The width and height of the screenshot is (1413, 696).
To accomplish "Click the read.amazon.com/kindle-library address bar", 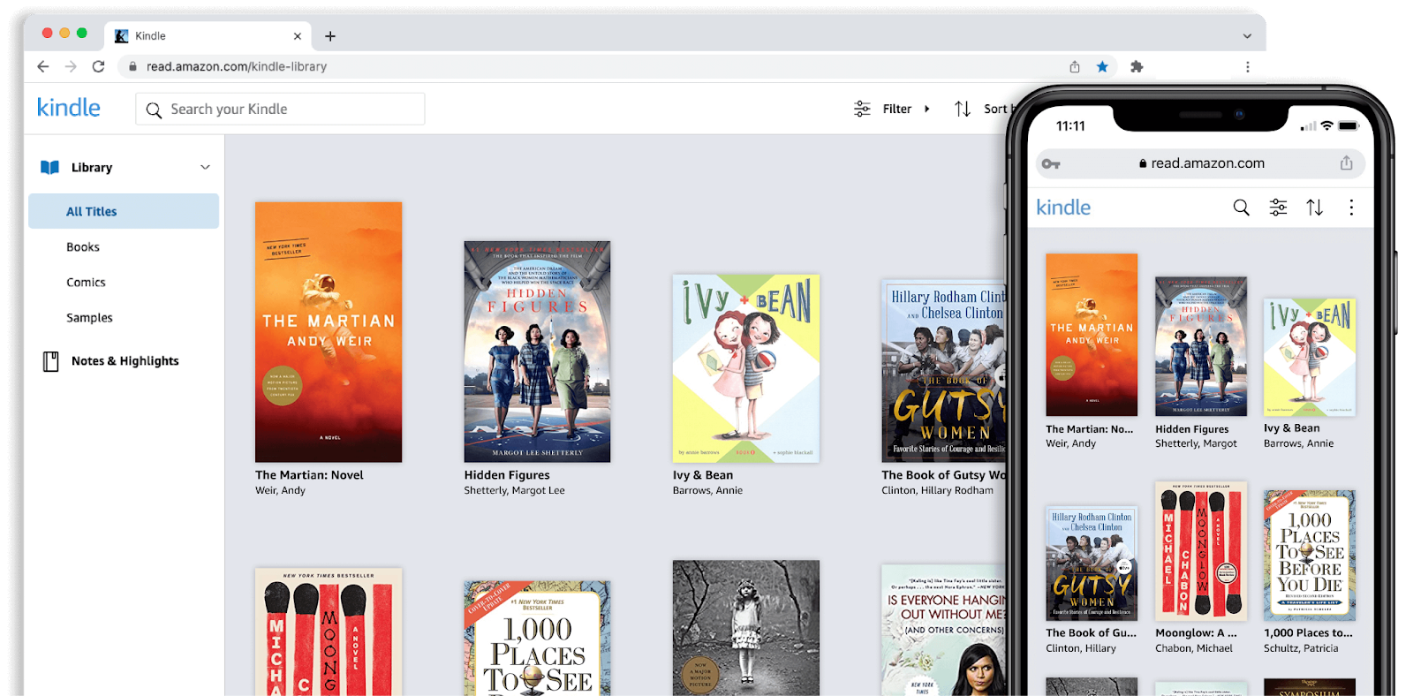I will (237, 66).
